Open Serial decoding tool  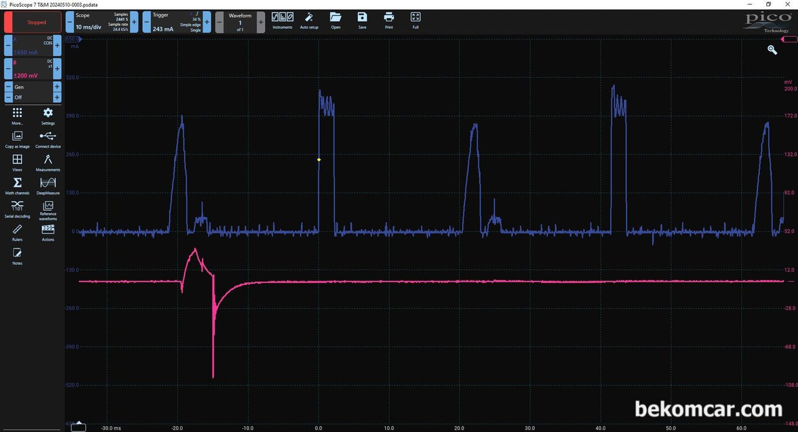coord(17,209)
